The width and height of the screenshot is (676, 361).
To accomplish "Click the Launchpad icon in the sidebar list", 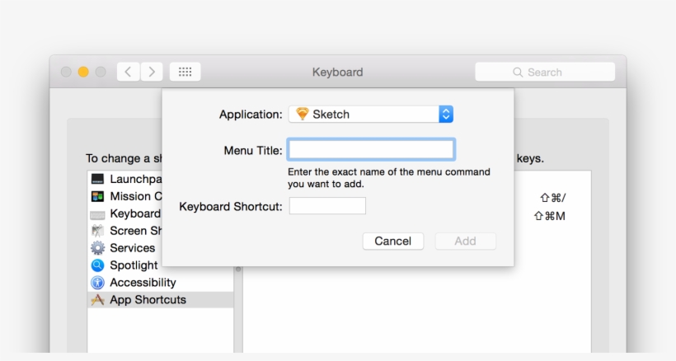I will (x=97, y=179).
